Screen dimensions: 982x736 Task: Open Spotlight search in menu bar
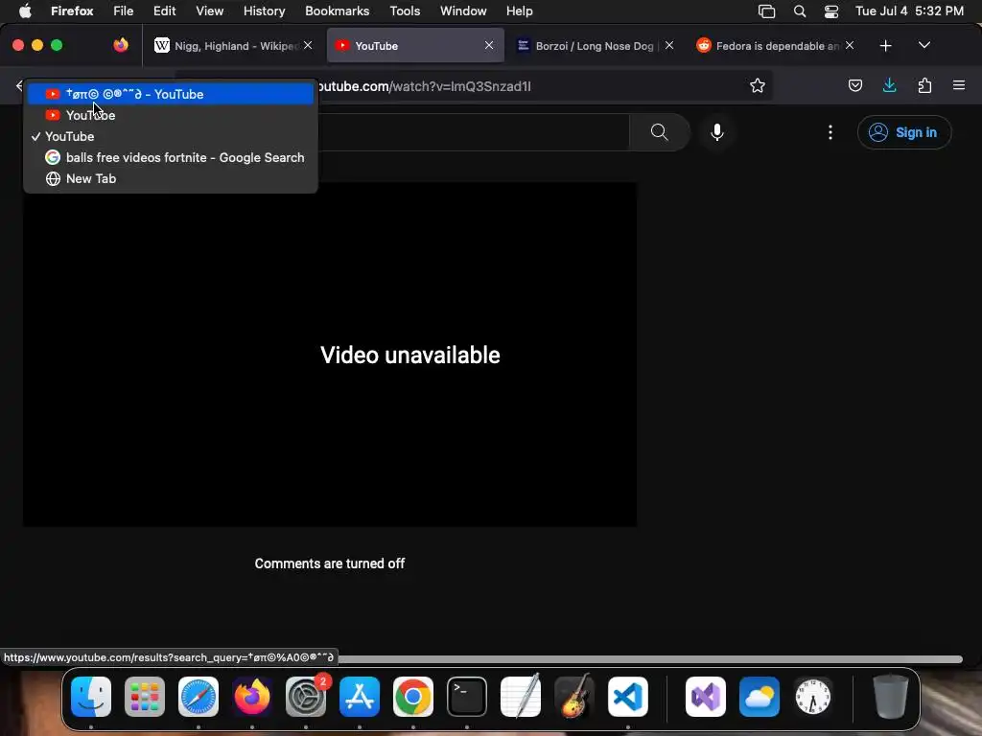click(800, 11)
